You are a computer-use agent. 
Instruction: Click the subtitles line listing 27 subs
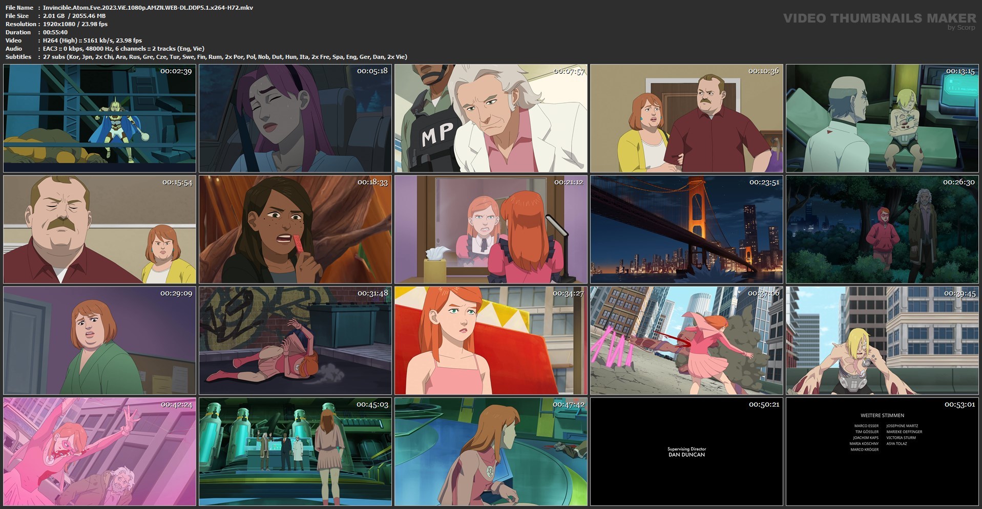click(225, 57)
